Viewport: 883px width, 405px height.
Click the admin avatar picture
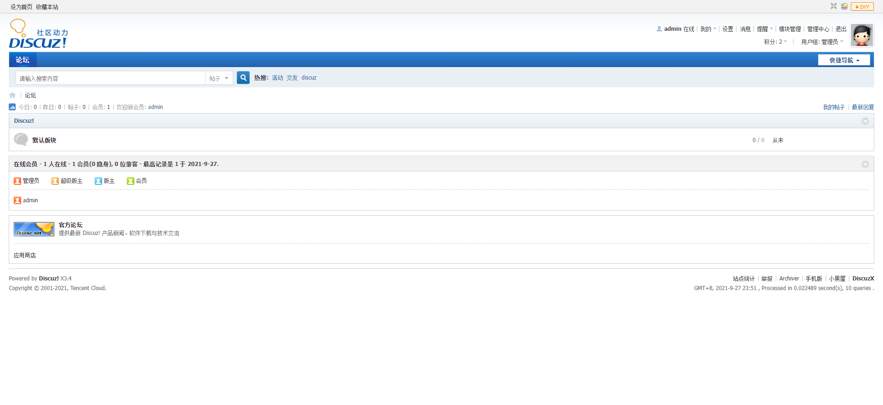(862, 35)
